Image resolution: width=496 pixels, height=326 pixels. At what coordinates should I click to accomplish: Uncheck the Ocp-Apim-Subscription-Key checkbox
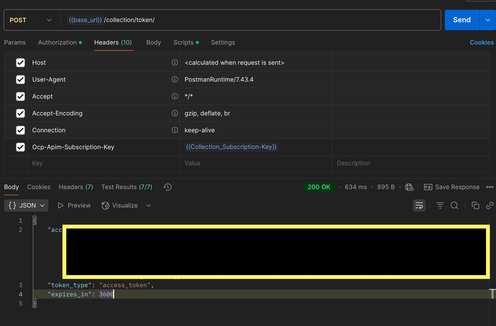[x=20, y=147]
